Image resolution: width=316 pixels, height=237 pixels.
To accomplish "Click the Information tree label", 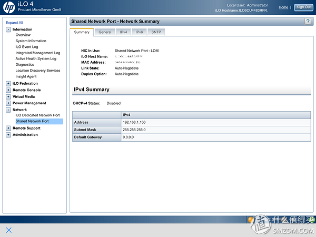I will coord(22,29).
